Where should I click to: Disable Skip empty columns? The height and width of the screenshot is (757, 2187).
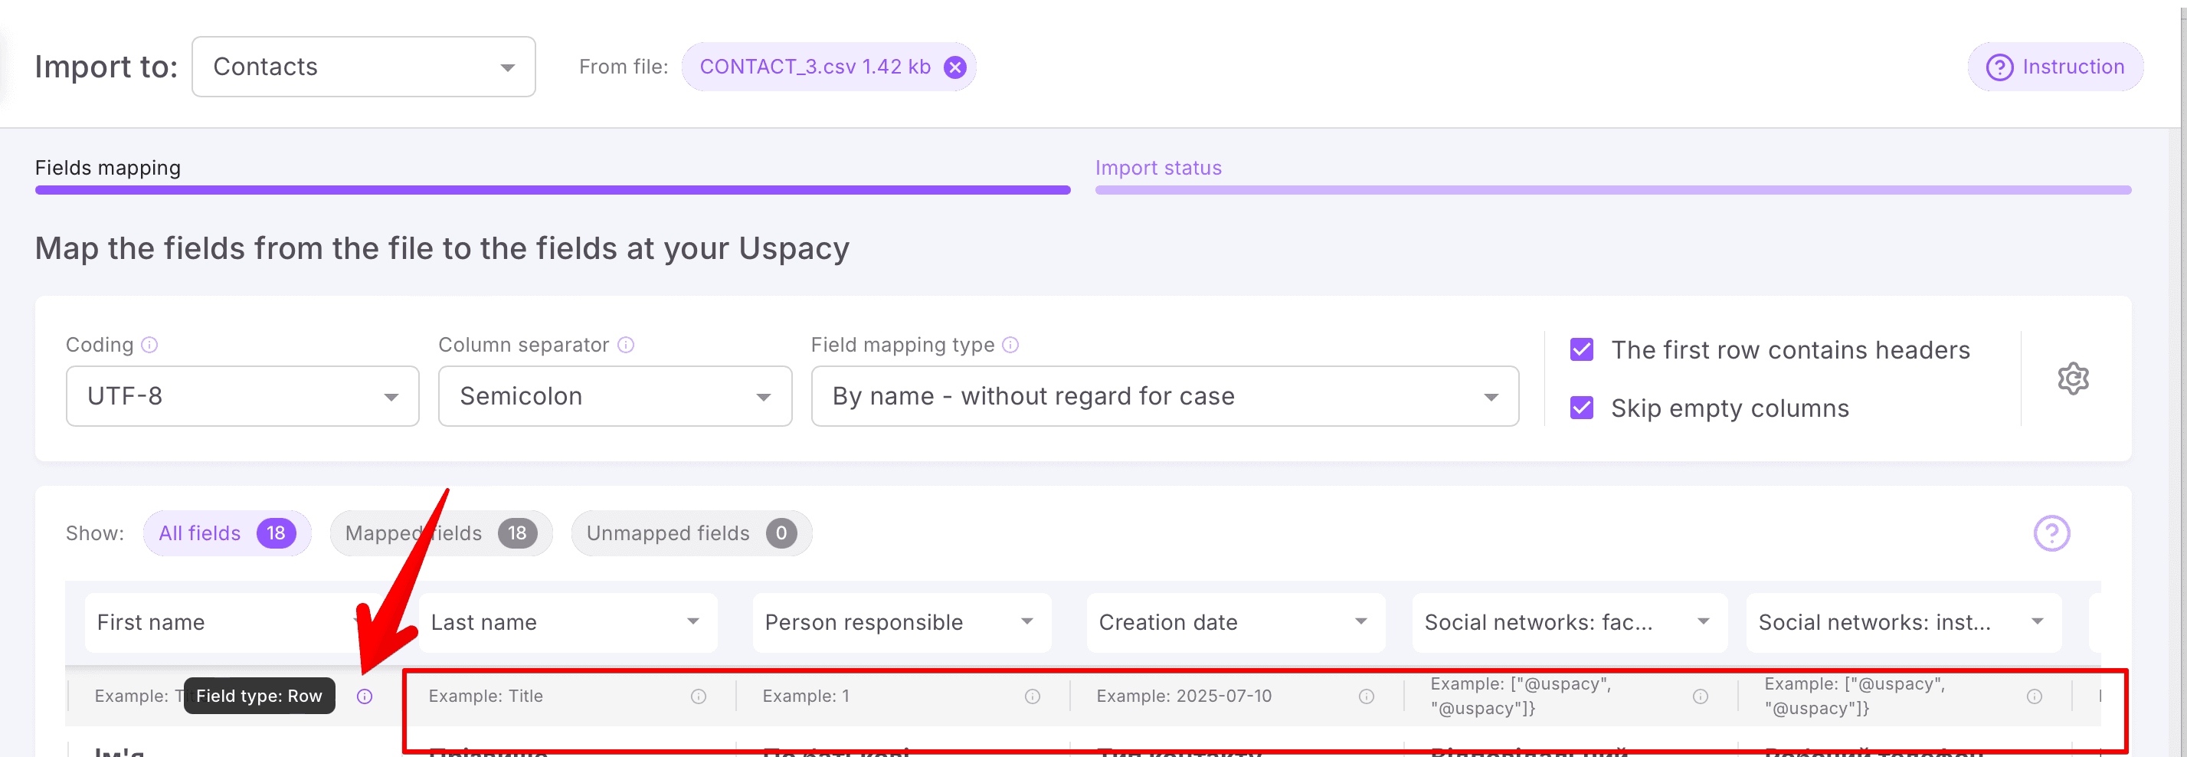pos(1581,408)
